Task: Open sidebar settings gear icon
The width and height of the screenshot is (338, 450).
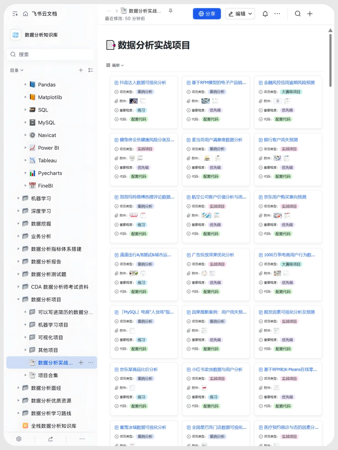Action: pos(19,439)
